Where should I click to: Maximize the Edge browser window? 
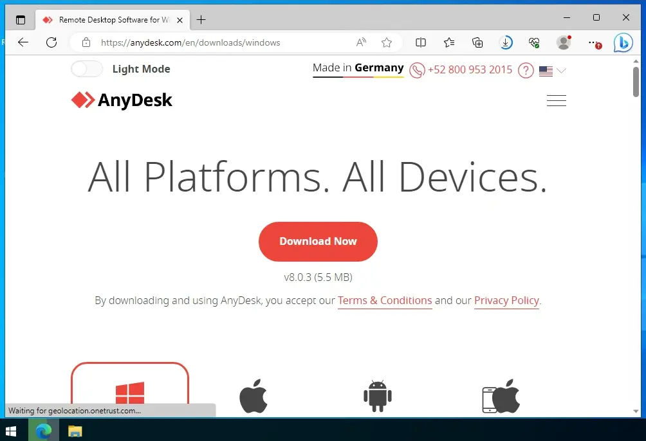pos(596,17)
